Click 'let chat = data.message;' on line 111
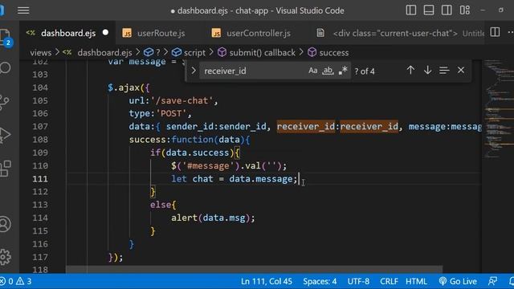The image size is (514, 289). point(234,179)
